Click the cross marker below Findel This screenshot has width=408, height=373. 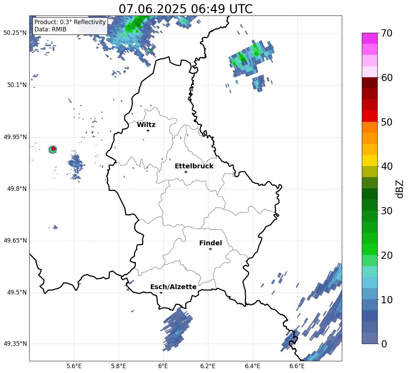tap(210, 249)
